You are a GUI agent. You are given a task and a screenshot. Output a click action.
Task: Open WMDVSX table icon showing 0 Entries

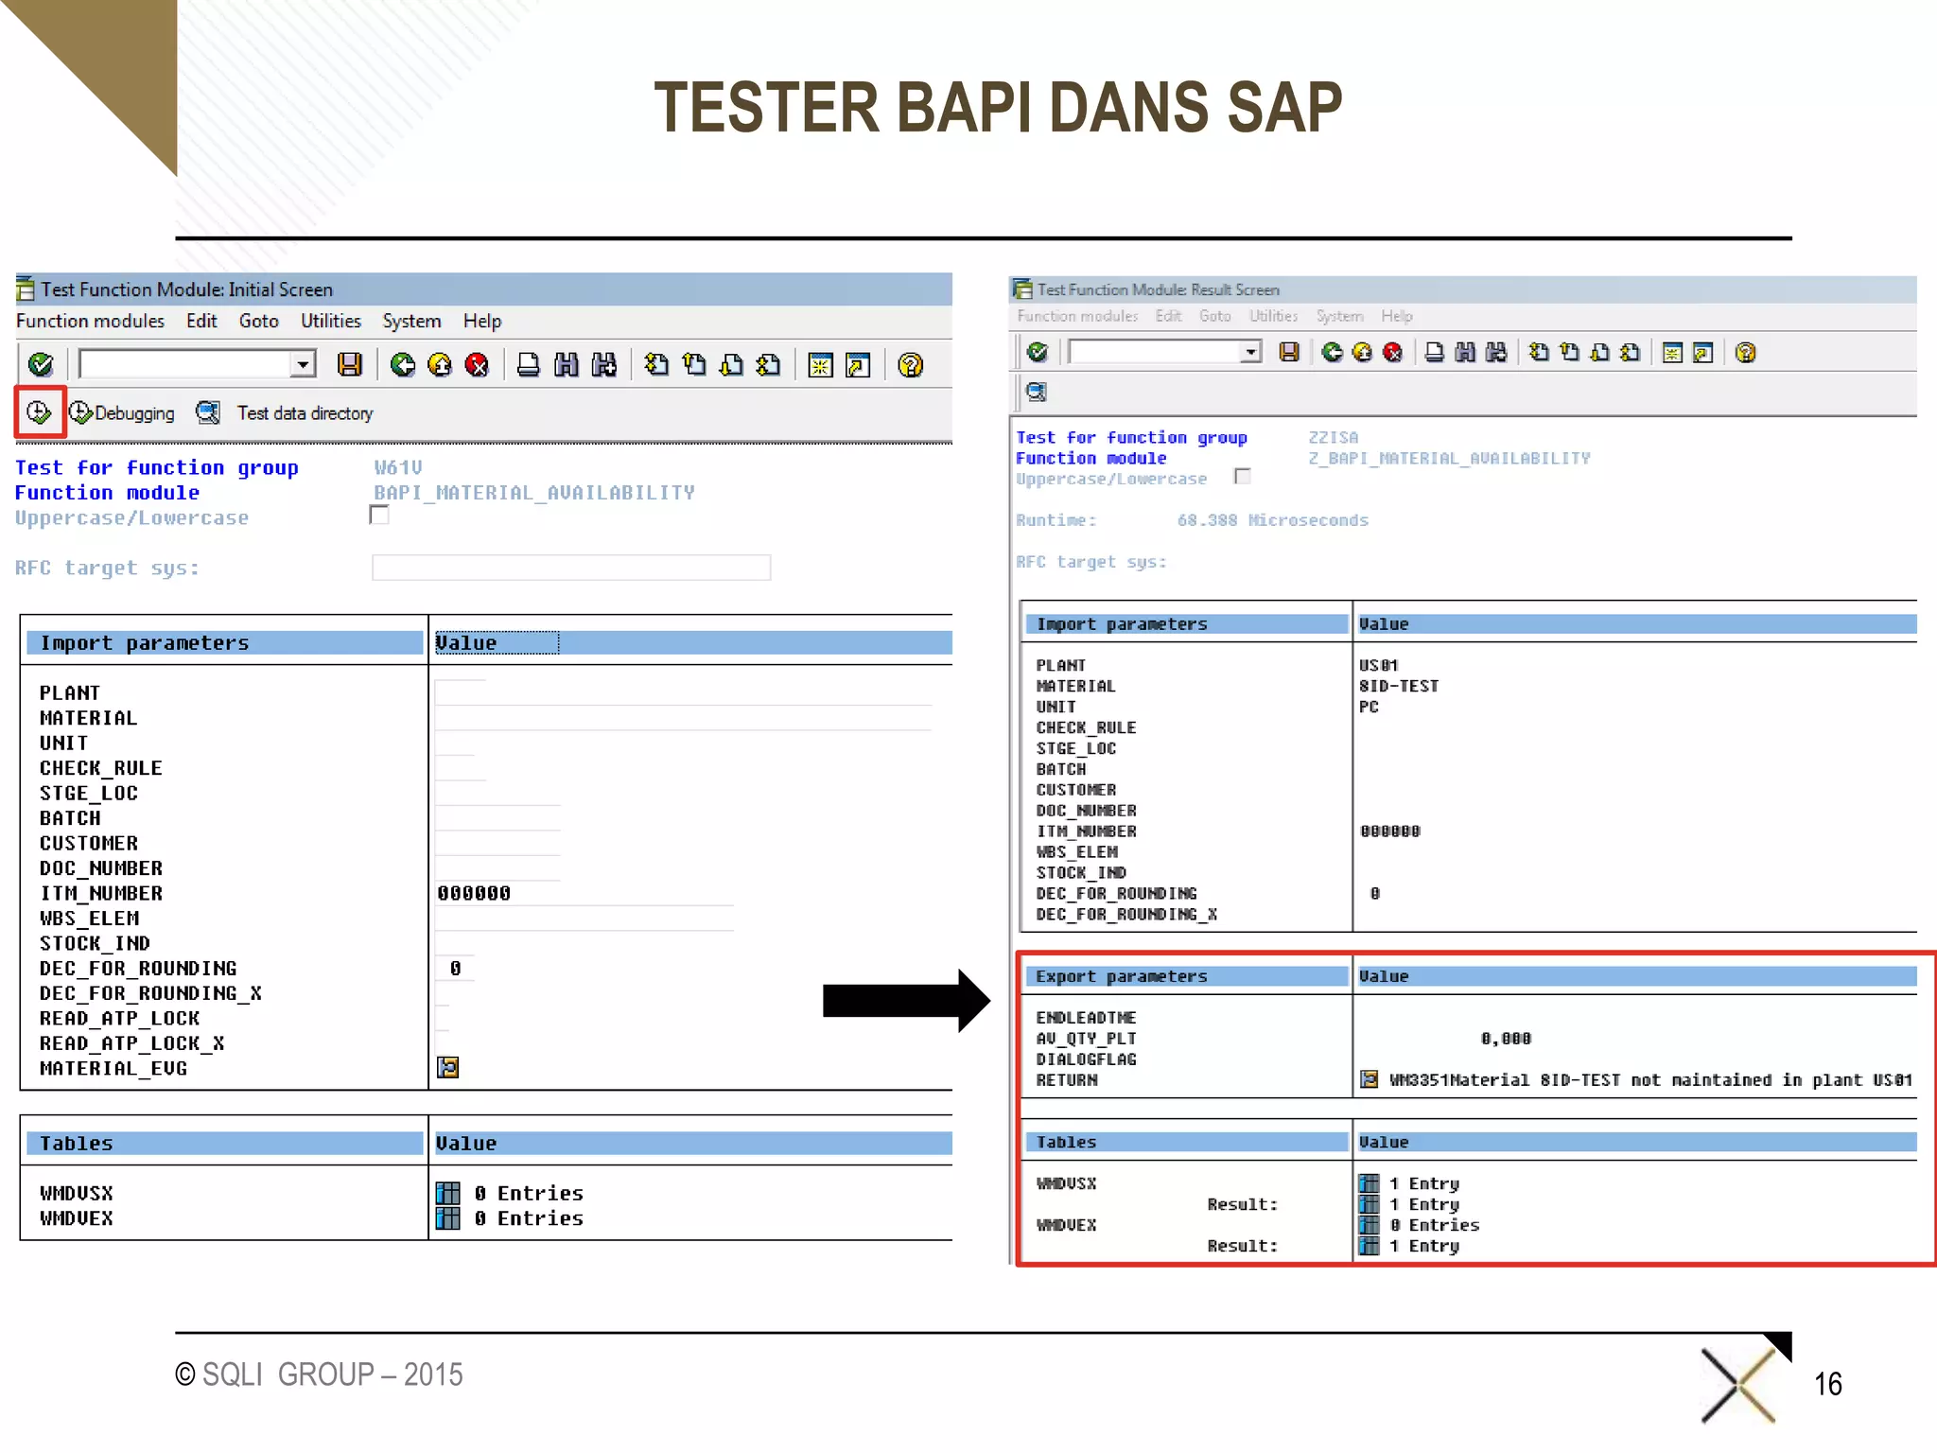(448, 1193)
